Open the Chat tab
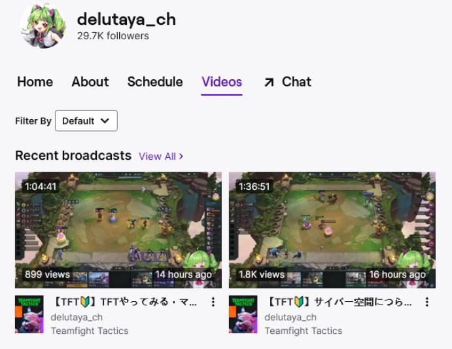This screenshot has width=452, height=349. (296, 82)
